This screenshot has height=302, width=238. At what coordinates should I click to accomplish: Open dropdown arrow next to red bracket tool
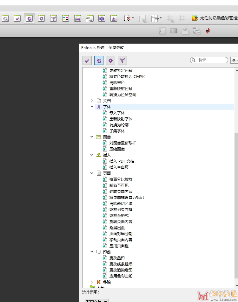tap(133, 18)
